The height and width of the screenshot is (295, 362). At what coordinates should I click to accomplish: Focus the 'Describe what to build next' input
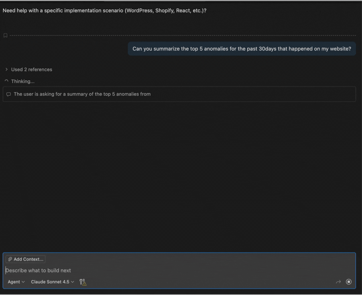pyautogui.click(x=168, y=271)
